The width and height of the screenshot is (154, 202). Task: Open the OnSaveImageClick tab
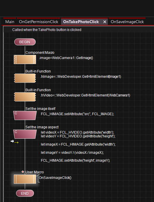click(x=127, y=22)
